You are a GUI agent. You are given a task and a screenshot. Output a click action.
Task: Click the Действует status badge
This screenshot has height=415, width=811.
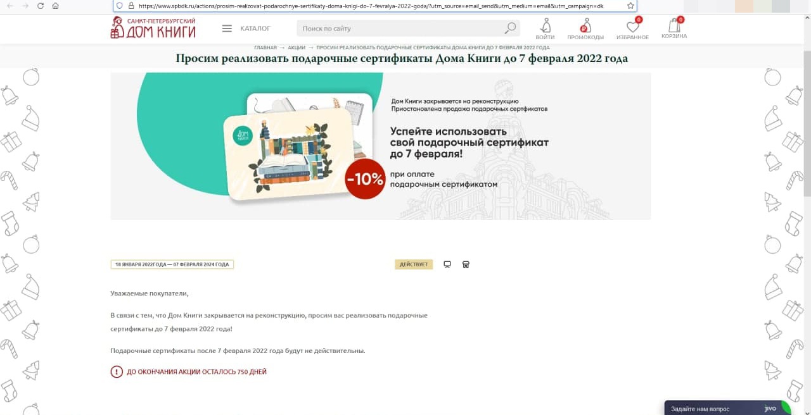[x=414, y=264]
